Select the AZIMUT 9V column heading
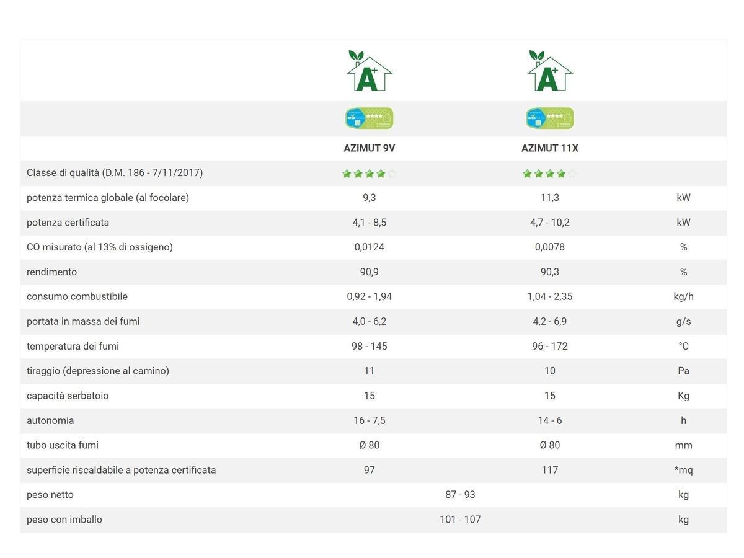744x558 pixels. pos(370,148)
